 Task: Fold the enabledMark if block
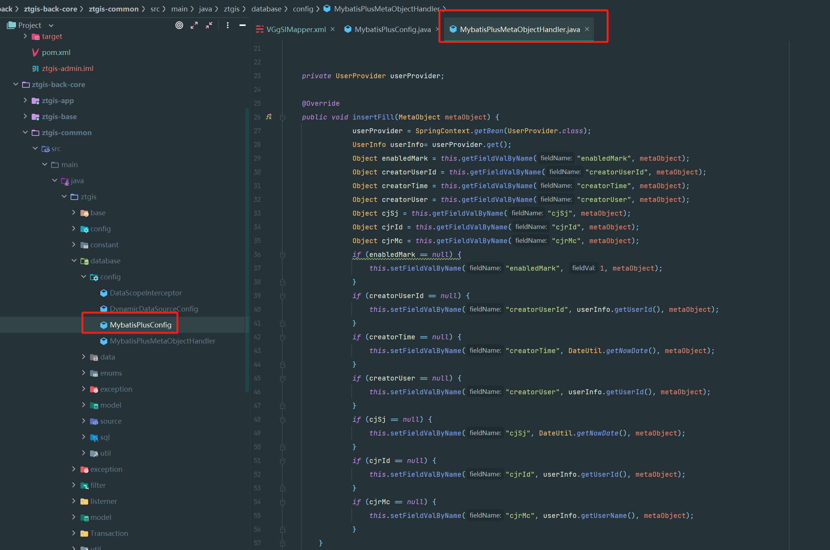[x=283, y=255]
